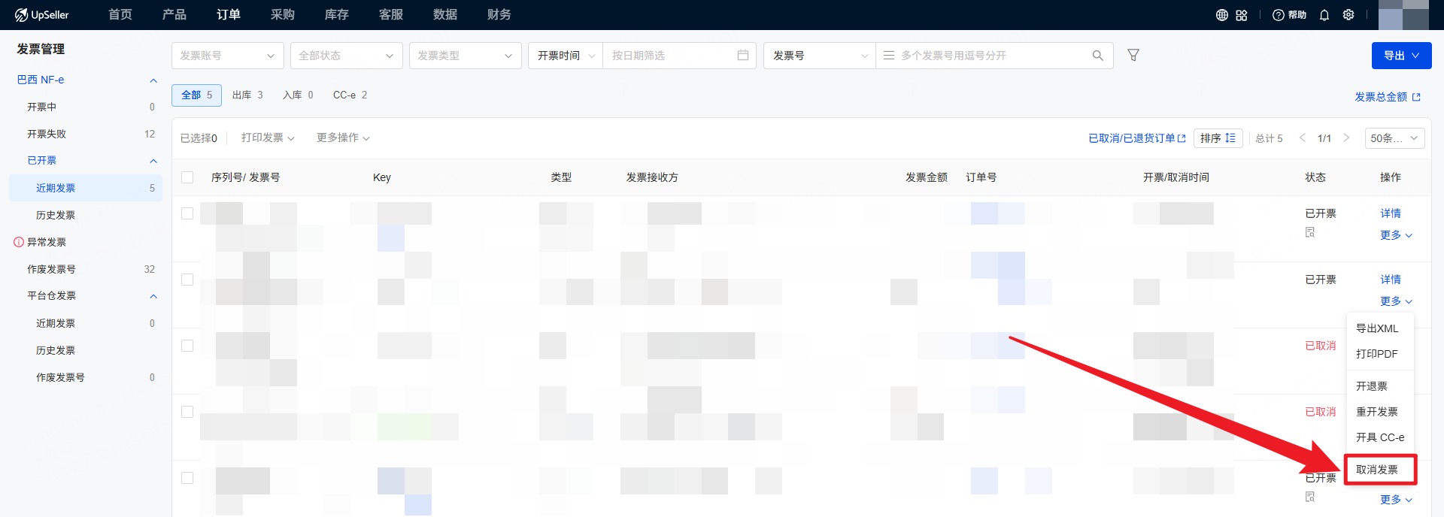Open the 打印发票 dropdown
Viewport: 1444px width, 517px height.
pyautogui.click(x=268, y=138)
